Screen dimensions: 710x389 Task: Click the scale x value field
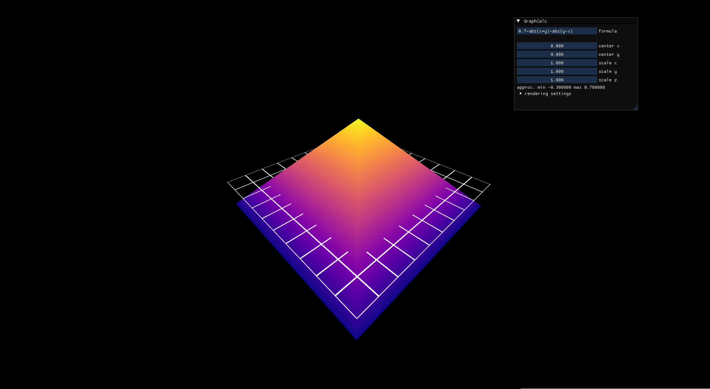tap(557, 63)
